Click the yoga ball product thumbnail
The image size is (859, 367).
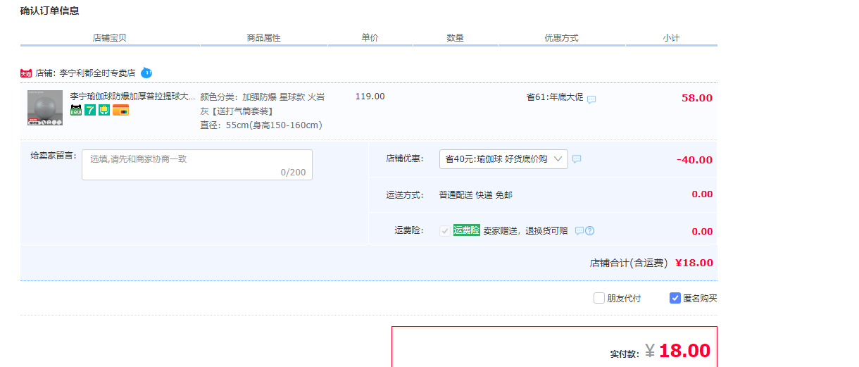click(x=45, y=108)
